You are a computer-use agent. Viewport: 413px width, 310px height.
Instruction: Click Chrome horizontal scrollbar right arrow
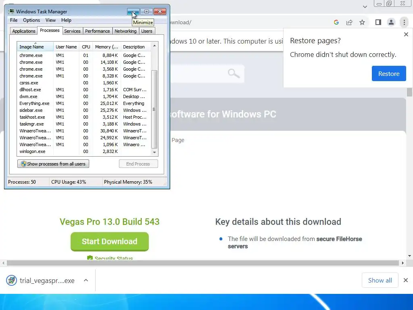point(403,263)
